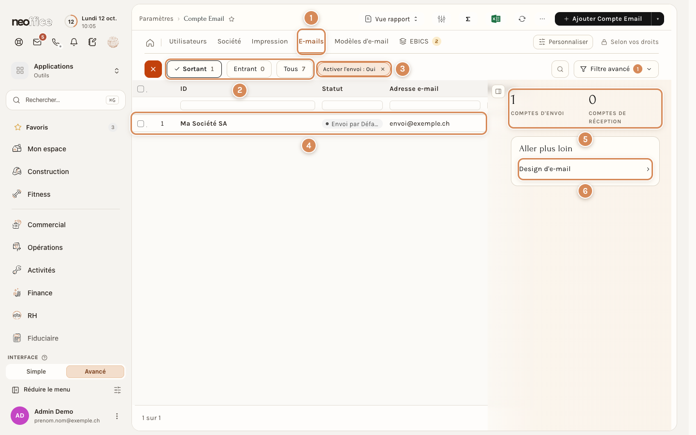Refresh the list with reload icon
The image size is (696, 435).
point(522,19)
